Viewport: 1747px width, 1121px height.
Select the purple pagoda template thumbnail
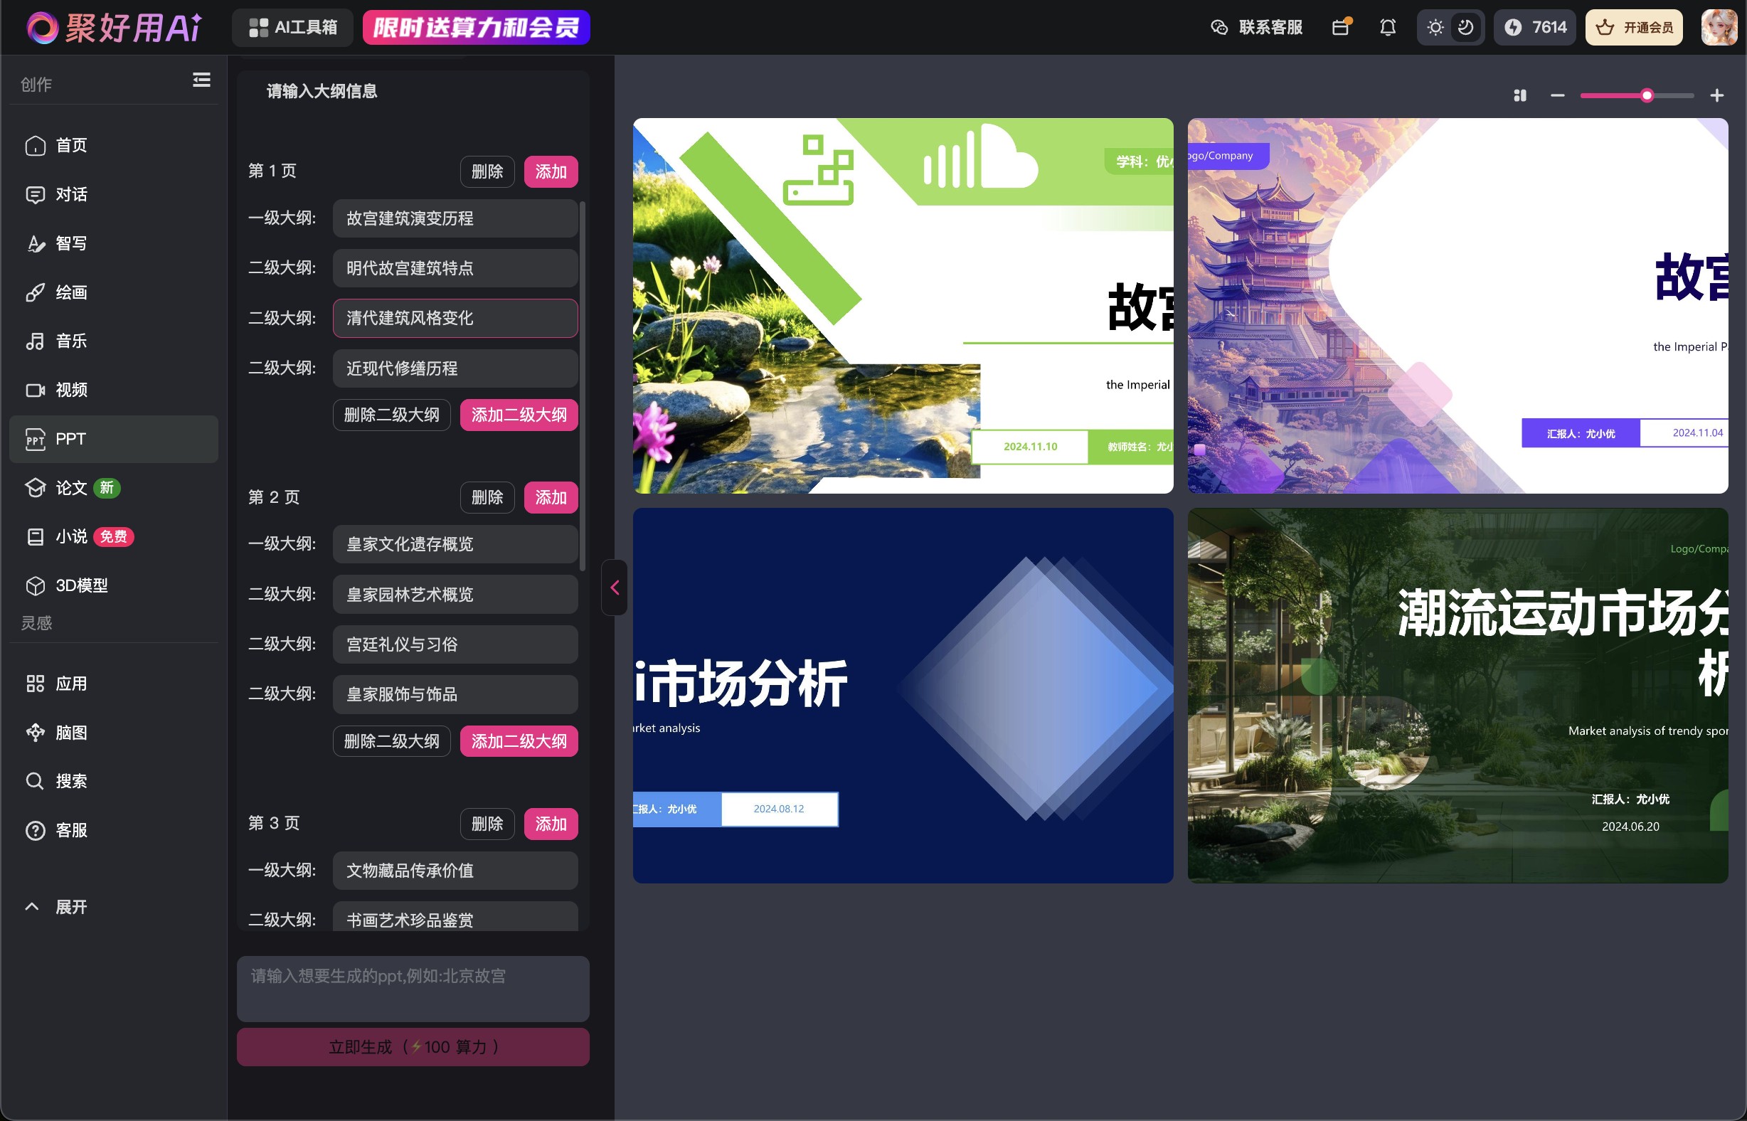click(1457, 306)
